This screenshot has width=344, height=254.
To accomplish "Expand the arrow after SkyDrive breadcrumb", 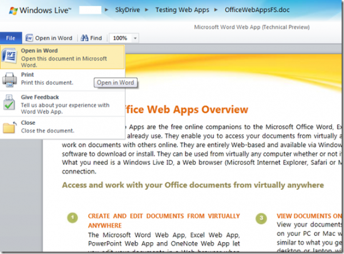I will pos(147,10).
